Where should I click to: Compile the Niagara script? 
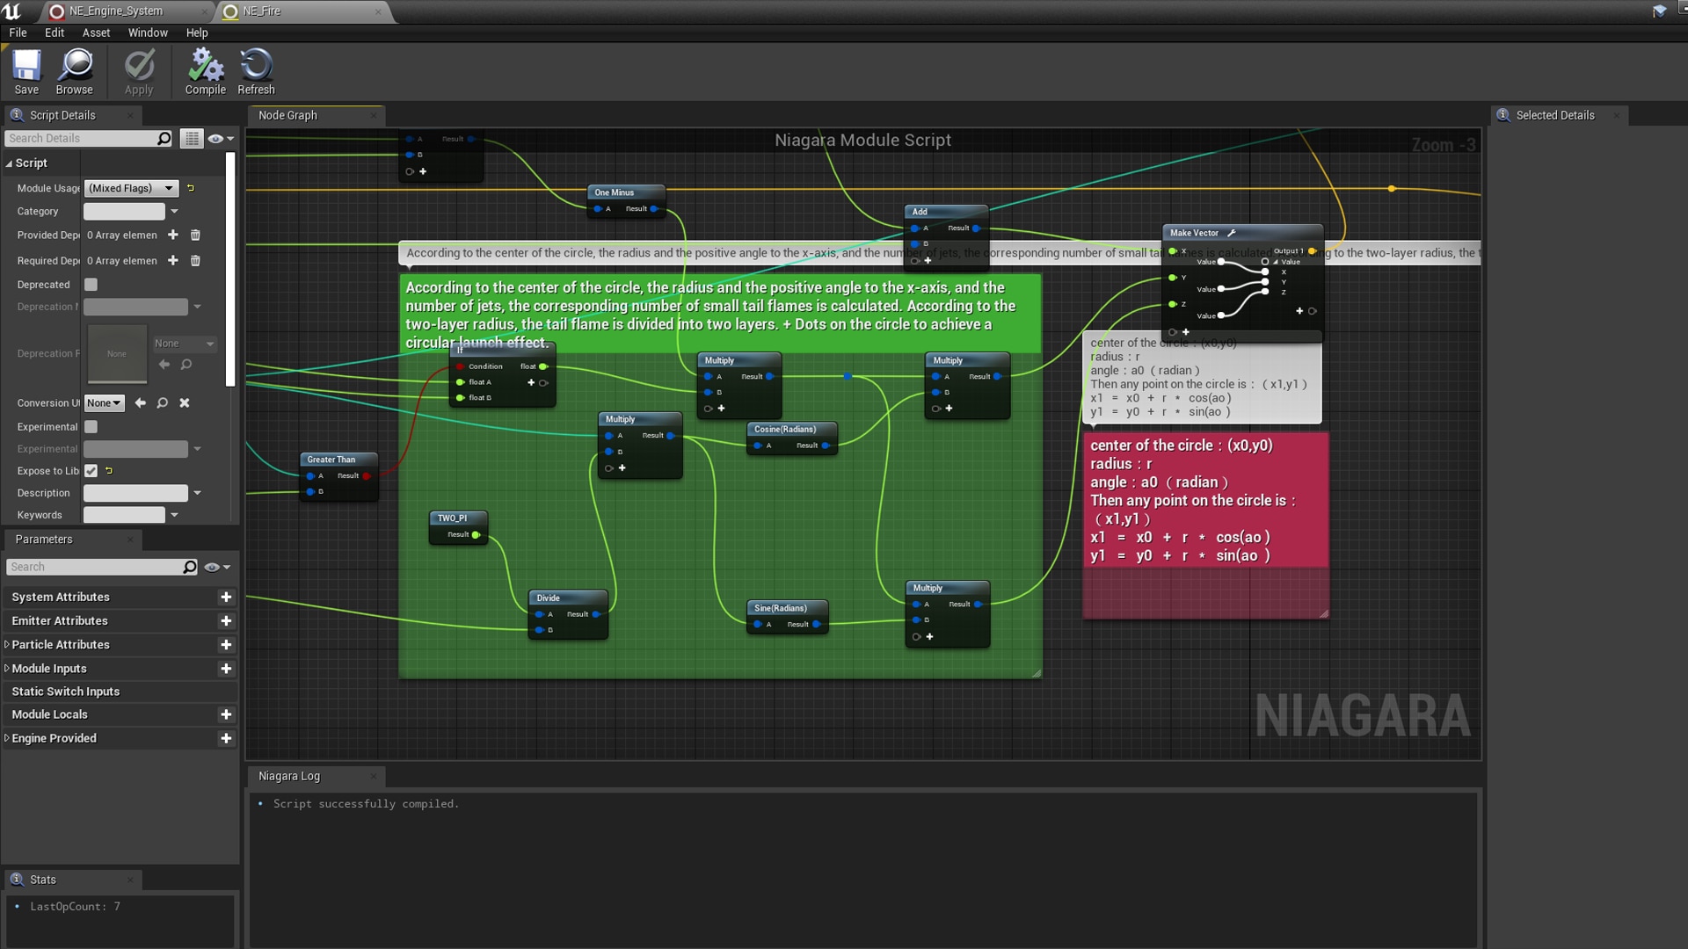coord(205,71)
